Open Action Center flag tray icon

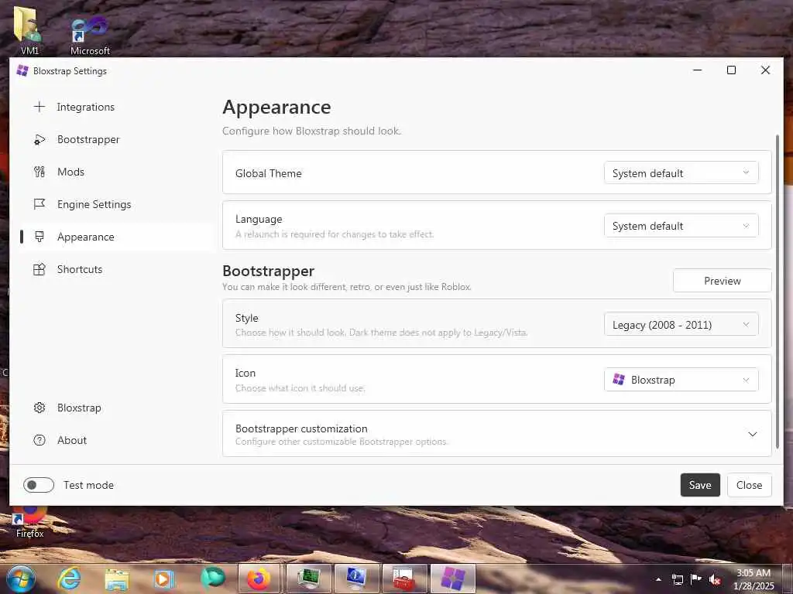(x=696, y=579)
